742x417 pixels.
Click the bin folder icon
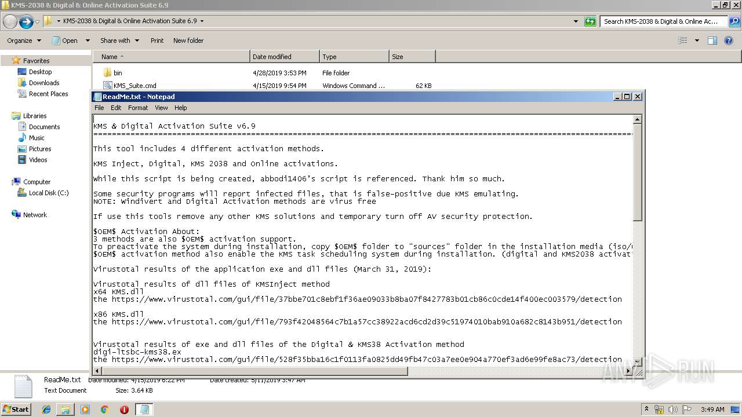coord(107,73)
